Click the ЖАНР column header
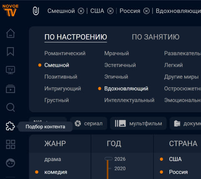Viewport: 201px width, 179px height. (x=55, y=144)
